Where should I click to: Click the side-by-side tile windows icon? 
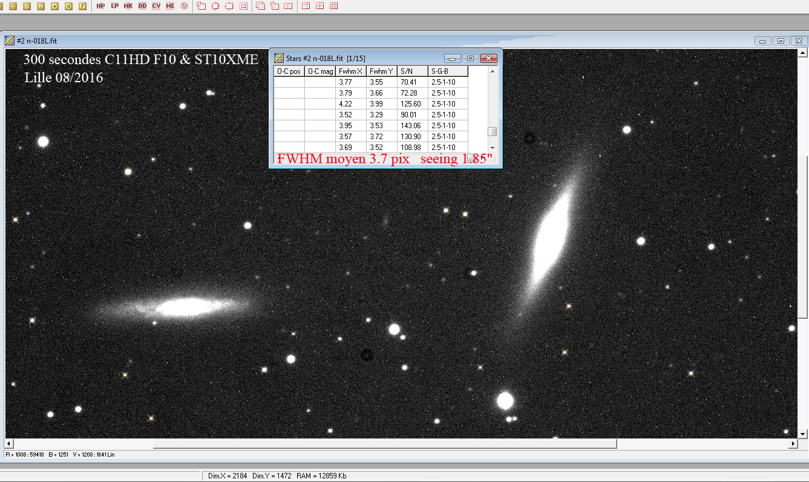tap(288, 5)
